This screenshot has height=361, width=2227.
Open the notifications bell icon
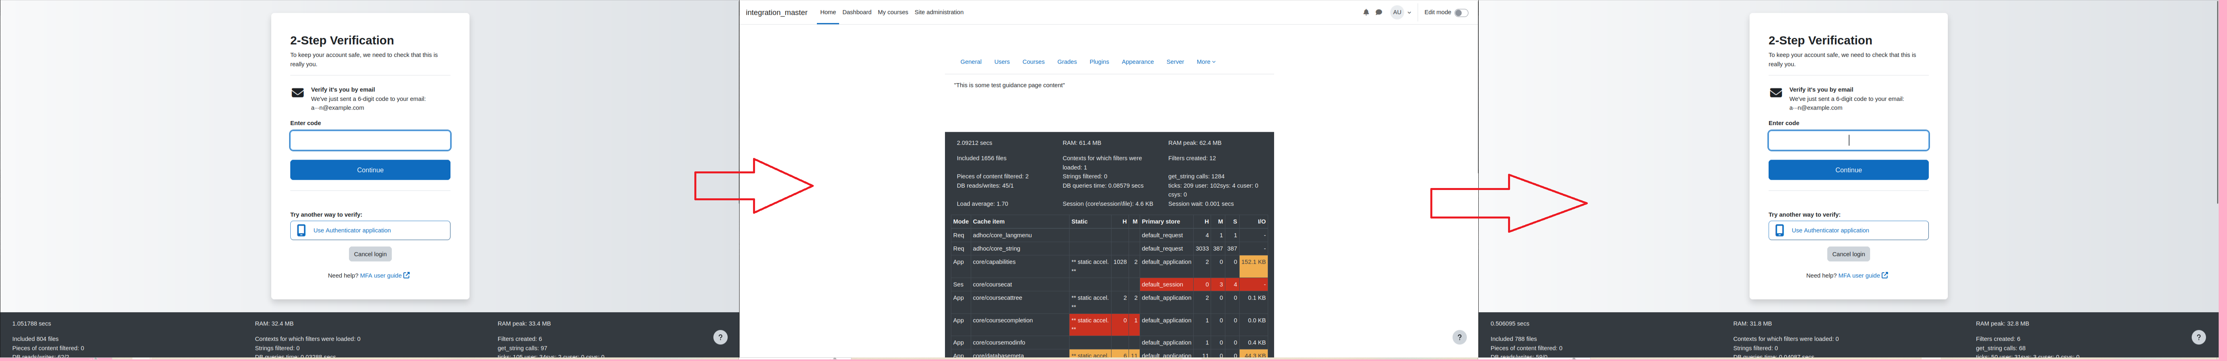tap(1366, 12)
